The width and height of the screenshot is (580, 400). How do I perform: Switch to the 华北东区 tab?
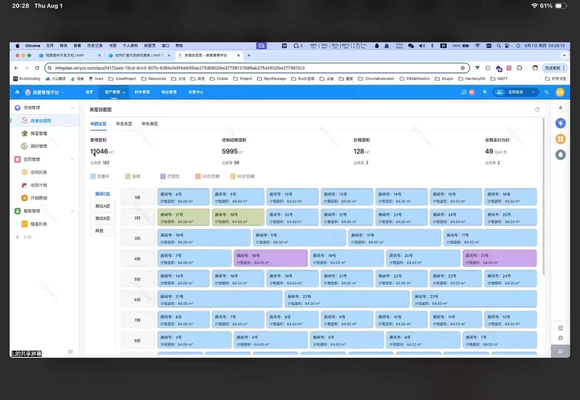124,124
